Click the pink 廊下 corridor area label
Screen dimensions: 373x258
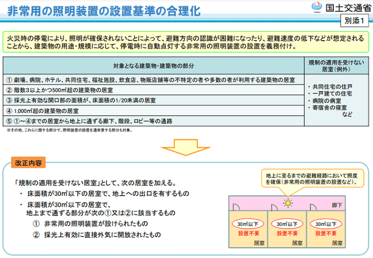(337, 204)
